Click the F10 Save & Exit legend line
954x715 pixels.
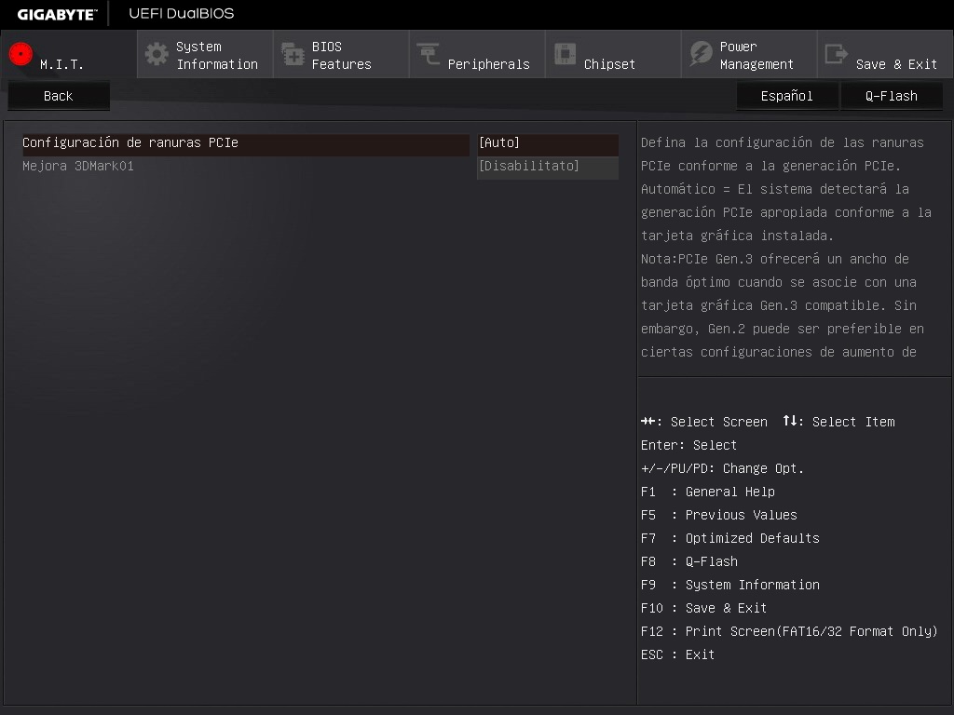[703, 608]
